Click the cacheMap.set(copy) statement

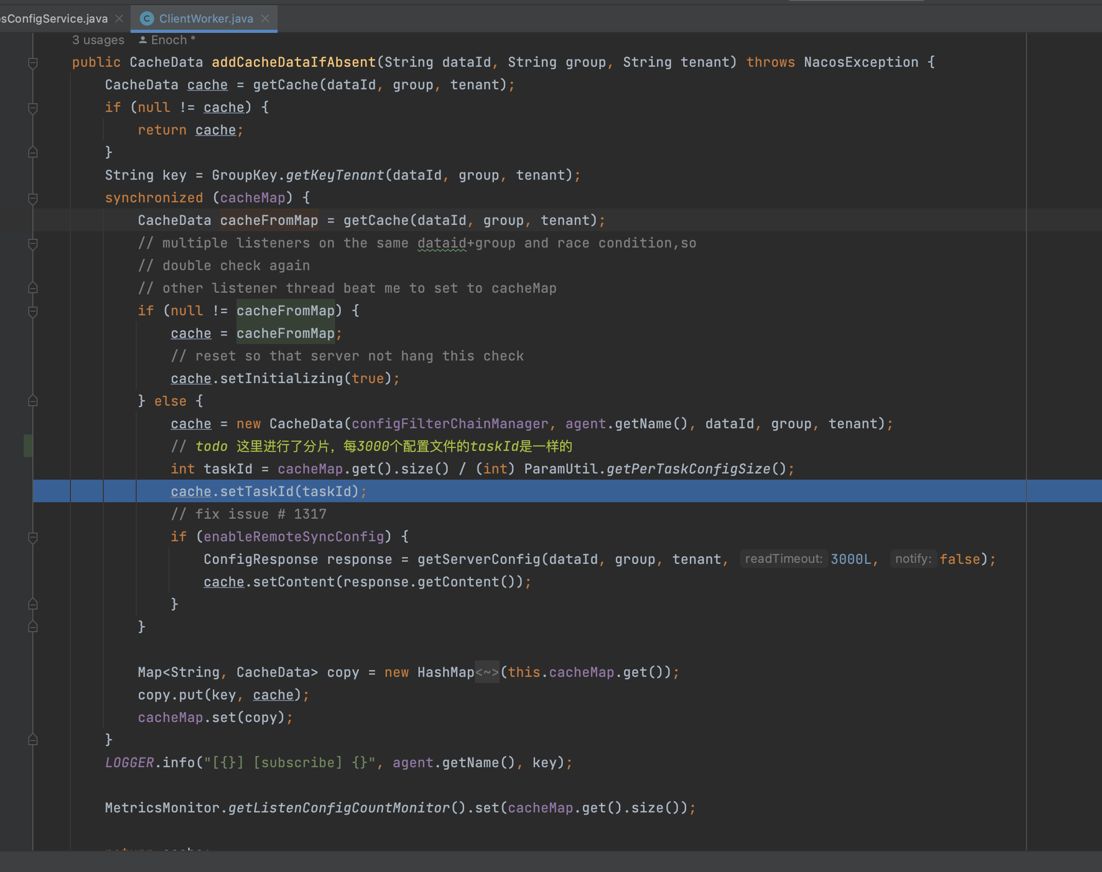215,717
